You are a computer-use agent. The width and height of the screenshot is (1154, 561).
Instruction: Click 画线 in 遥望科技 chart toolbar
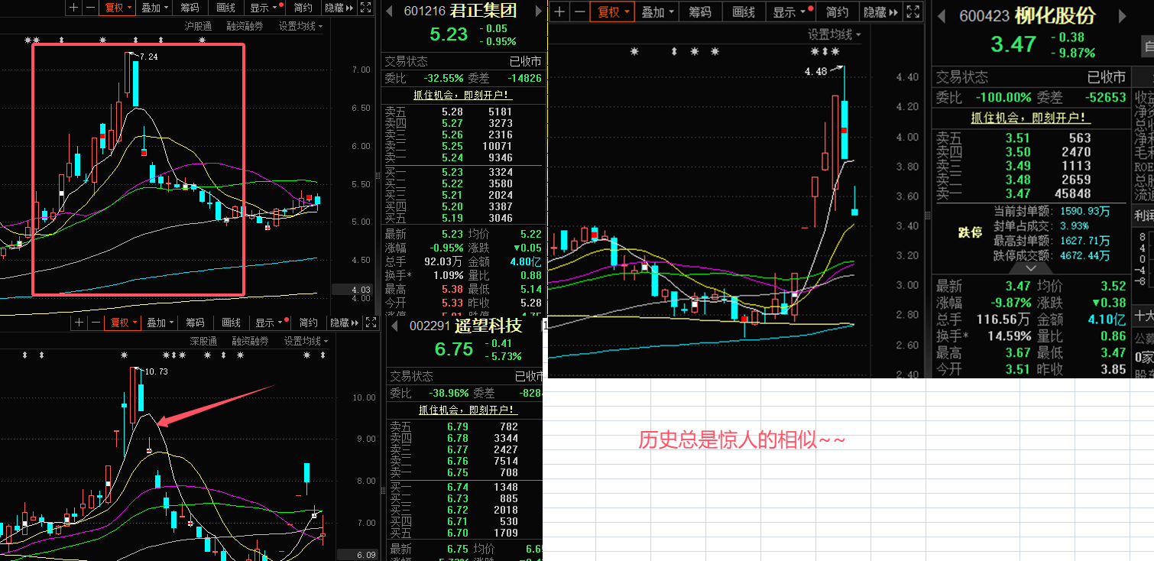[x=231, y=323]
